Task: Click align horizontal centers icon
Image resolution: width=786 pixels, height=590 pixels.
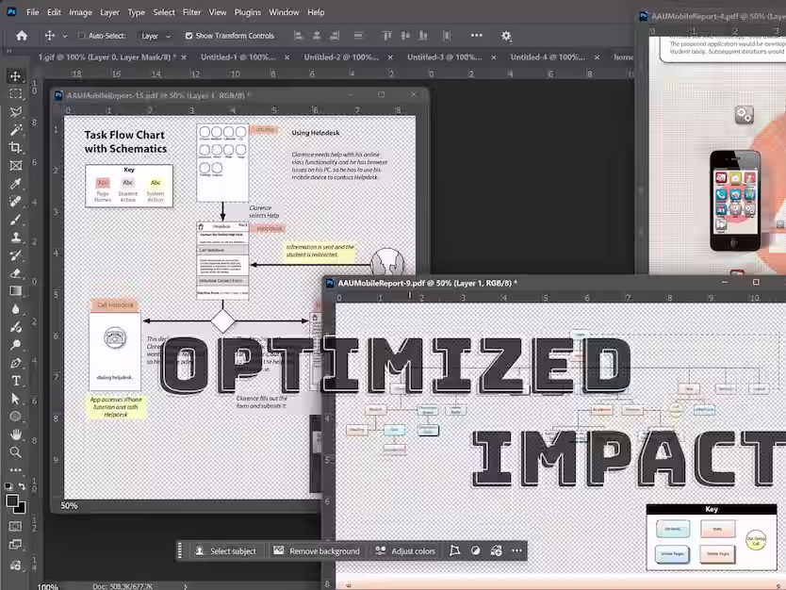Action: coord(317,36)
